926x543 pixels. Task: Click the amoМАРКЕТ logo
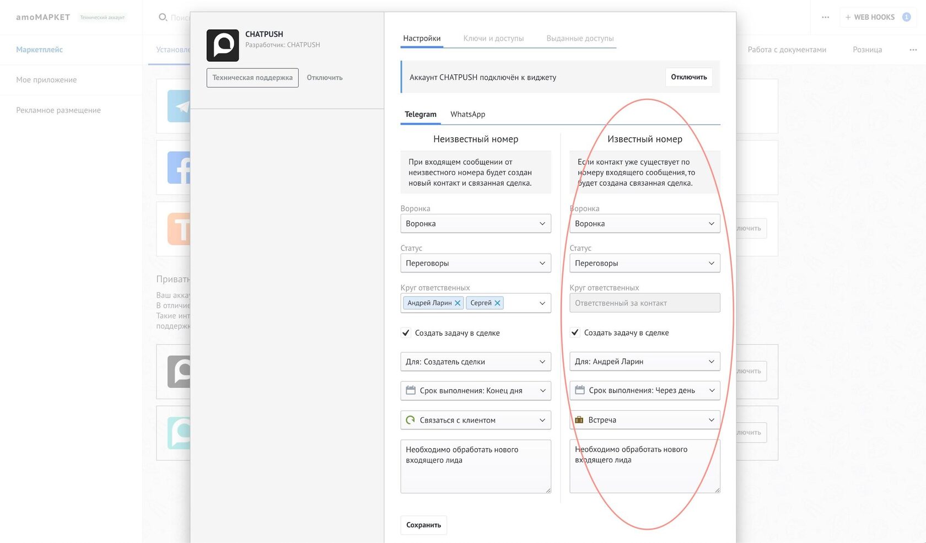[x=43, y=17]
